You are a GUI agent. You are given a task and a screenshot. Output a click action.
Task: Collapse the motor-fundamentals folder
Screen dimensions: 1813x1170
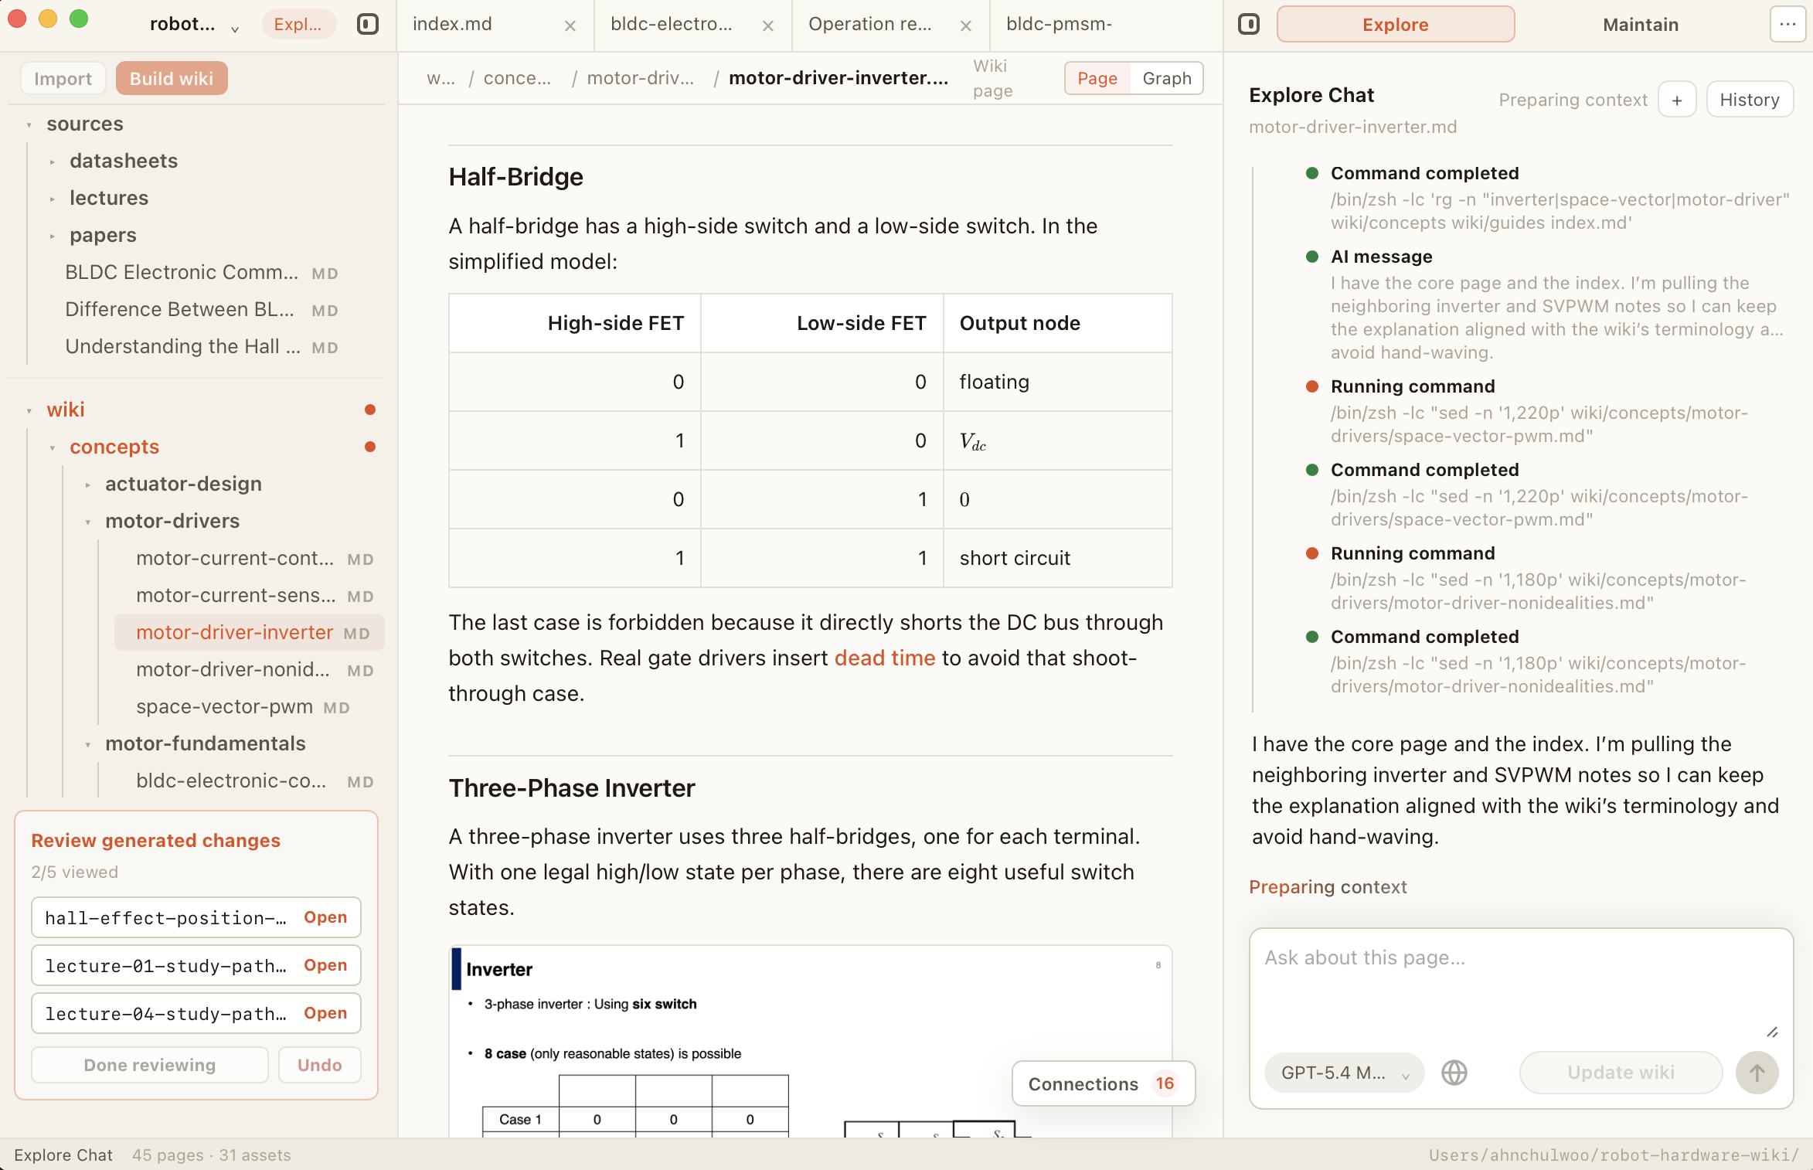coord(88,744)
